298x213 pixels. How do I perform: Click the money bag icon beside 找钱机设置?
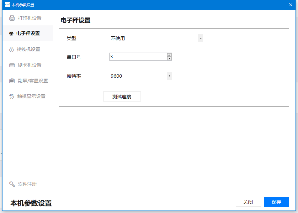point(12,49)
